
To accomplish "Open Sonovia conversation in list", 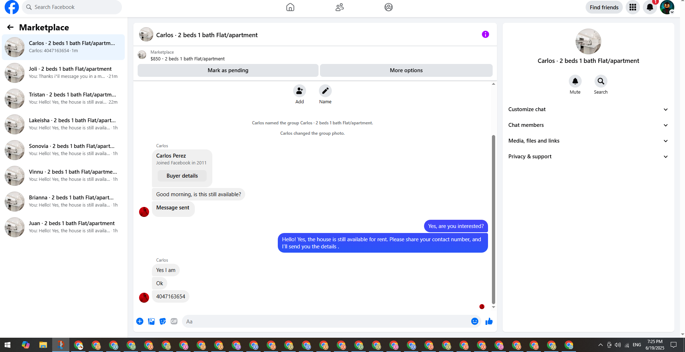I will (x=63, y=150).
